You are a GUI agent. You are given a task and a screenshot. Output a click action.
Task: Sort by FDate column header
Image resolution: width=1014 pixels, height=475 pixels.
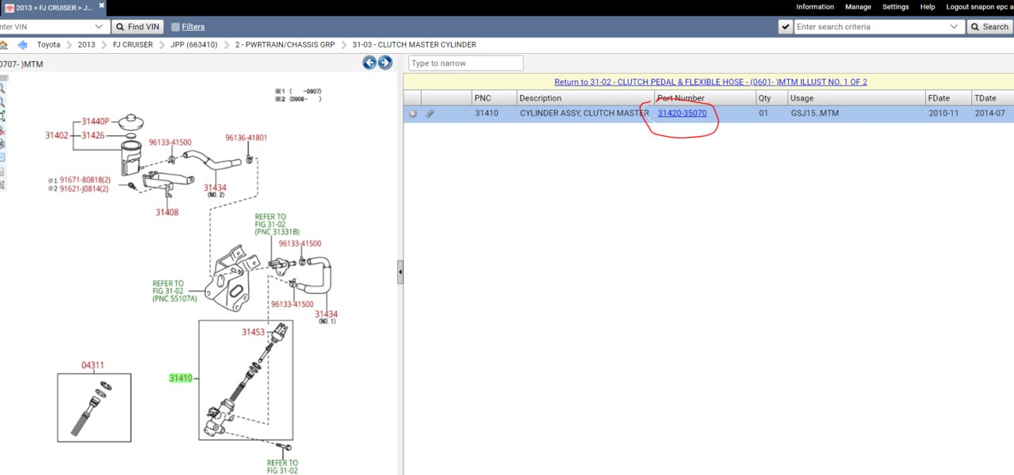[948, 98]
